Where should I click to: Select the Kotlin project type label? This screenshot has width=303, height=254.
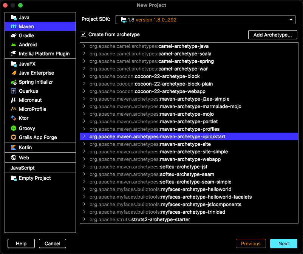[25, 147]
